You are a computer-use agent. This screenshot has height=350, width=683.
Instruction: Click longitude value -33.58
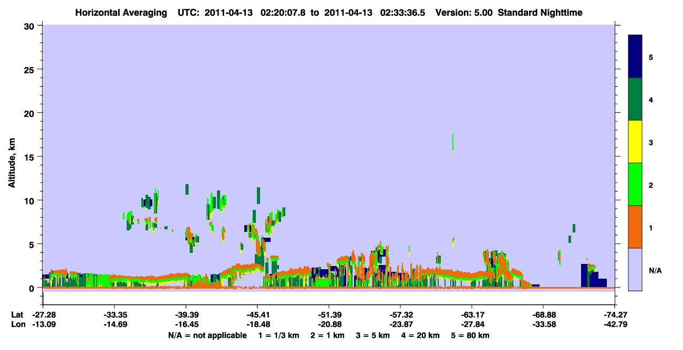[543, 325]
